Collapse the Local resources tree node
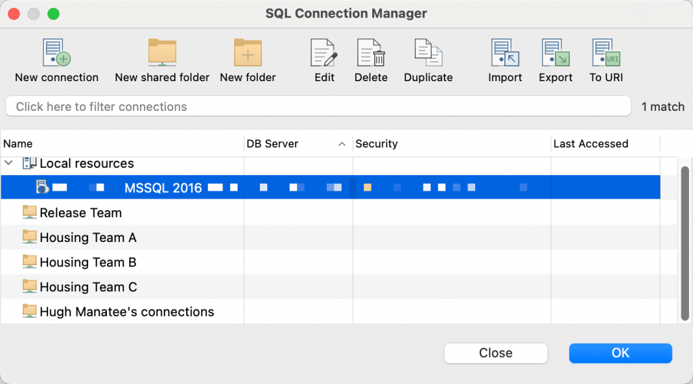The image size is (693, 384). pos(9,163)
